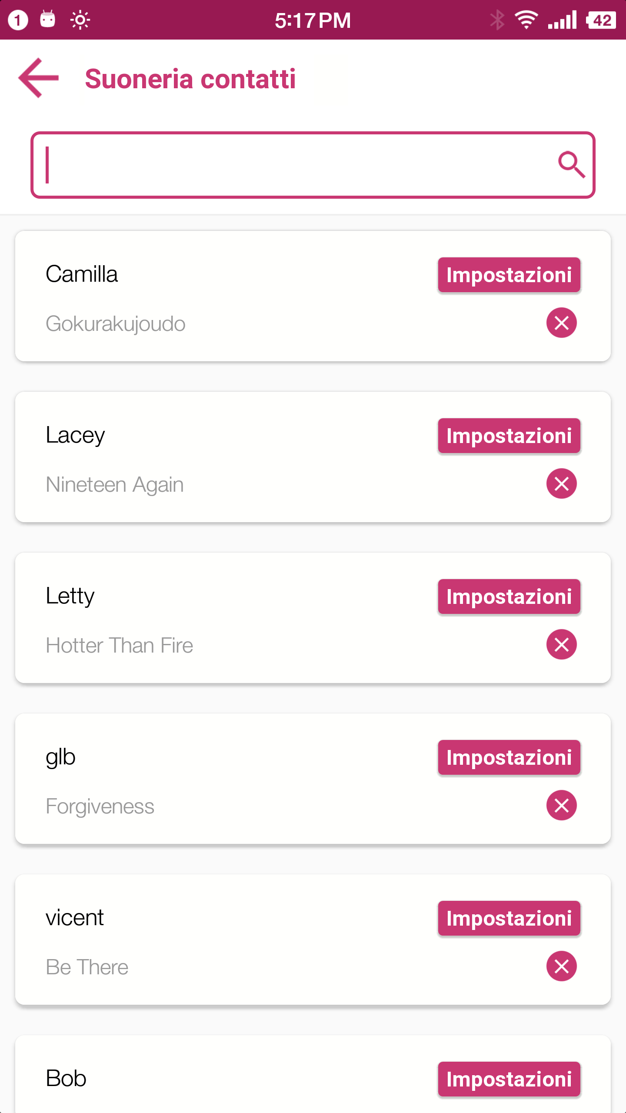Select the Nineteen Again ringtone label
626x1113 pixels.
coord(115,485)
